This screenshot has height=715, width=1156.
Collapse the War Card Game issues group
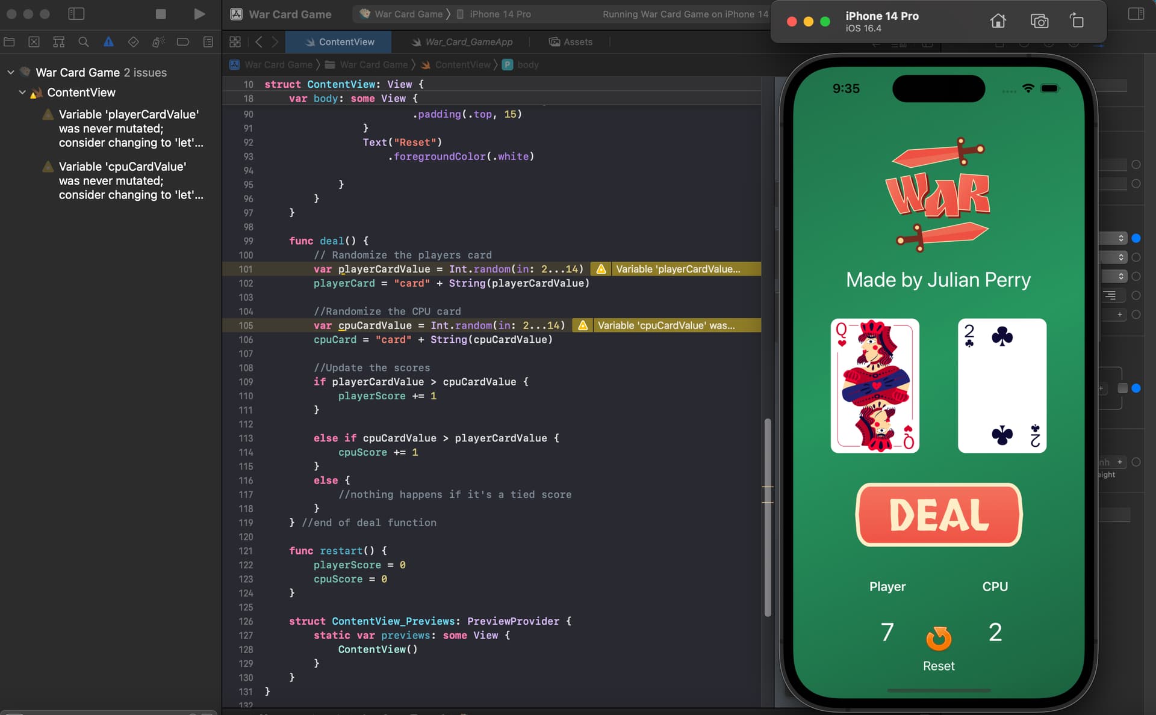coord(10,72)
